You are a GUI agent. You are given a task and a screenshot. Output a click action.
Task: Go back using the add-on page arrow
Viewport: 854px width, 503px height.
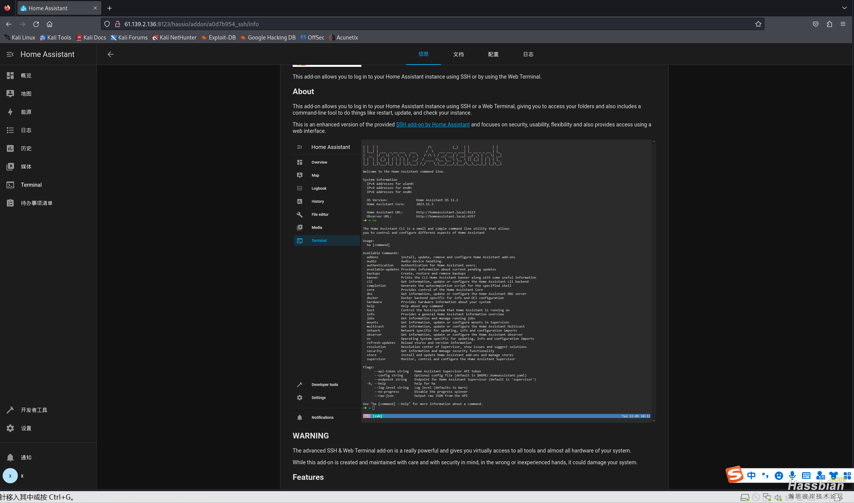[110, 54]
